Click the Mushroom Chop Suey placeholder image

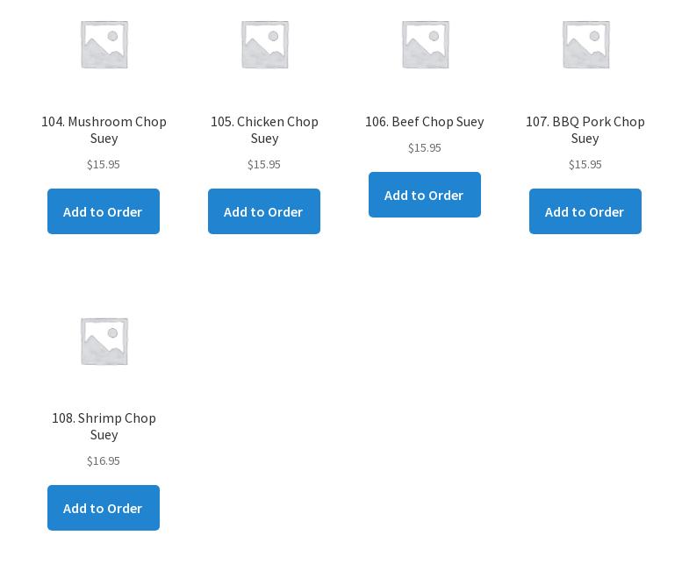click(104, 44)
